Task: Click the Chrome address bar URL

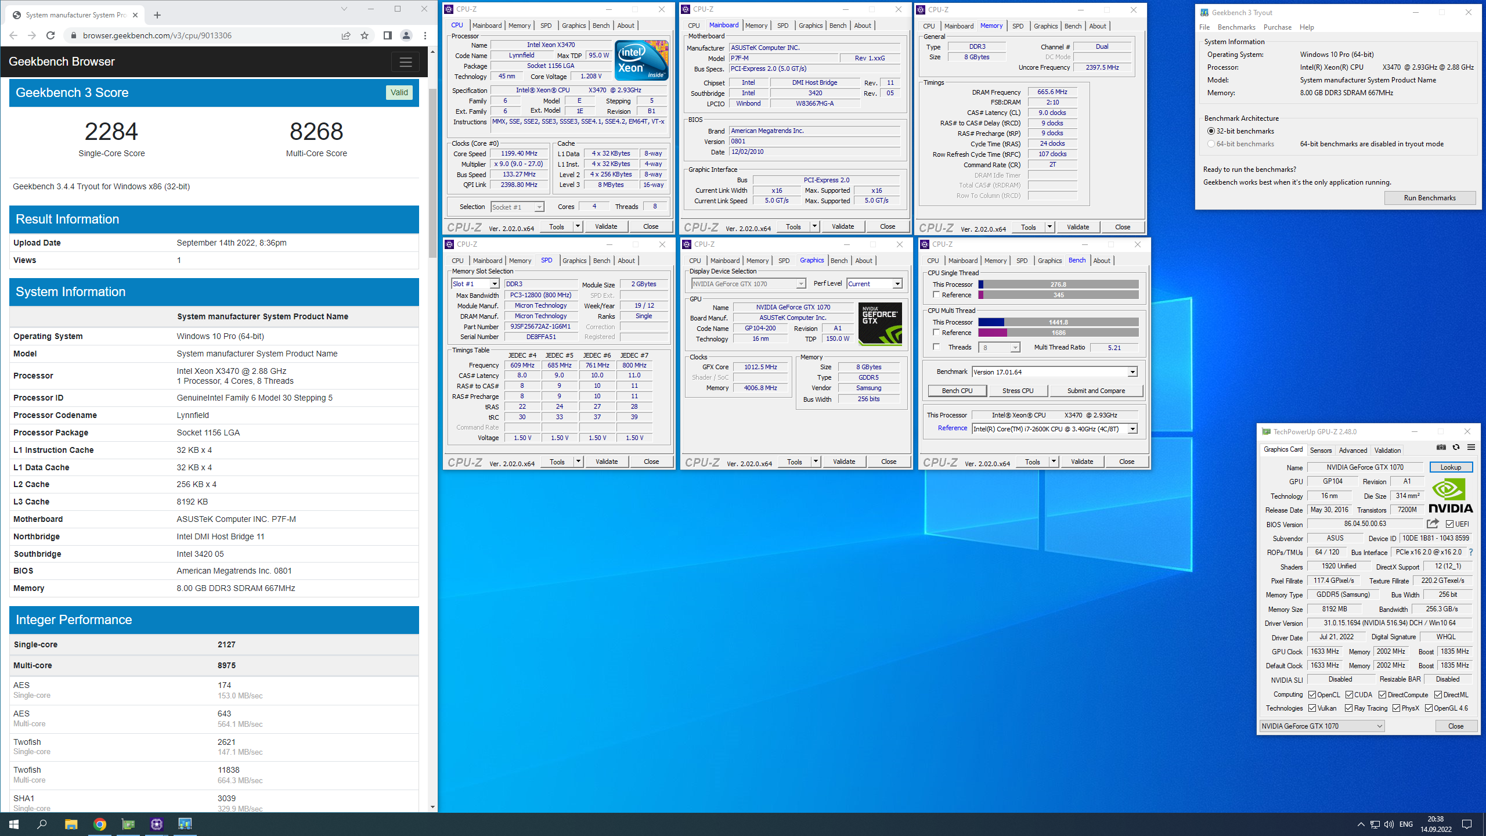Action: (x=157, y=35)
